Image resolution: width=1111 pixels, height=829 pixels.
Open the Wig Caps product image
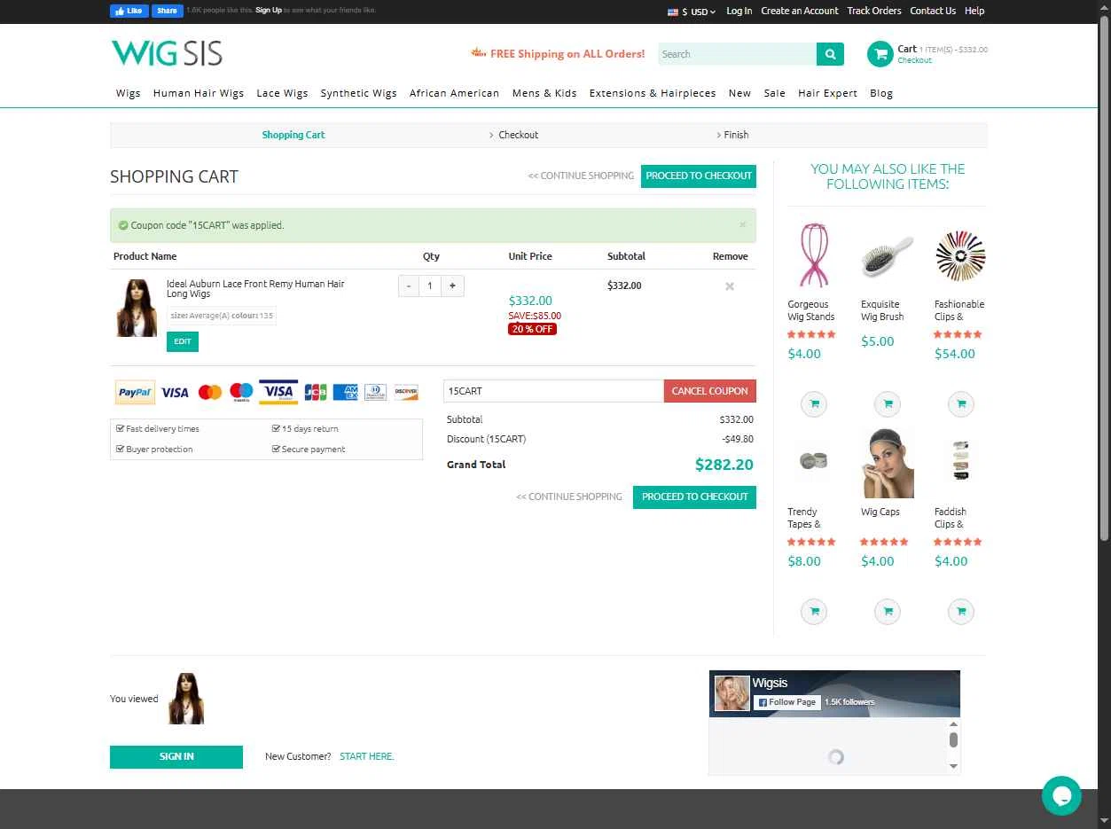[888, 463]
